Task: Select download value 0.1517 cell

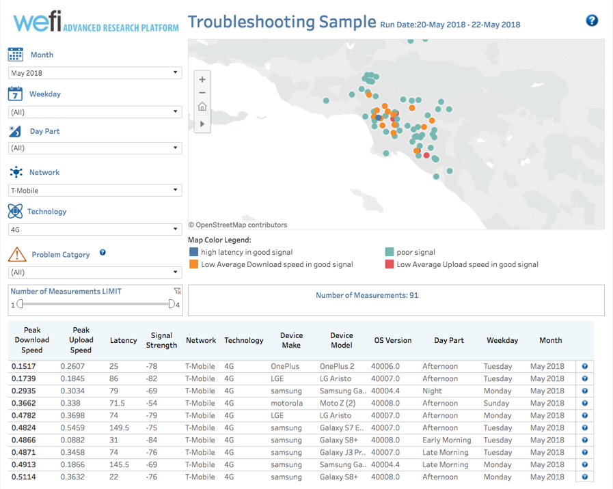Action: [23, 366]
